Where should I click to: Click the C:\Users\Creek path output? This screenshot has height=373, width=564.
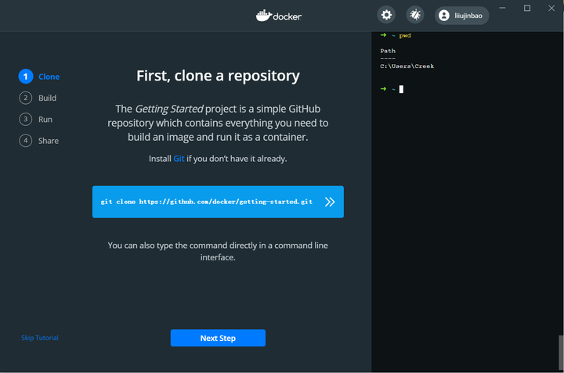(407, 66)
